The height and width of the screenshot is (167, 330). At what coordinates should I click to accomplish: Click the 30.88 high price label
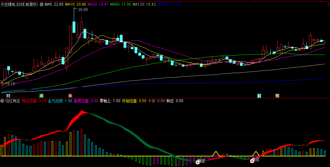click(x=83, y=10)
